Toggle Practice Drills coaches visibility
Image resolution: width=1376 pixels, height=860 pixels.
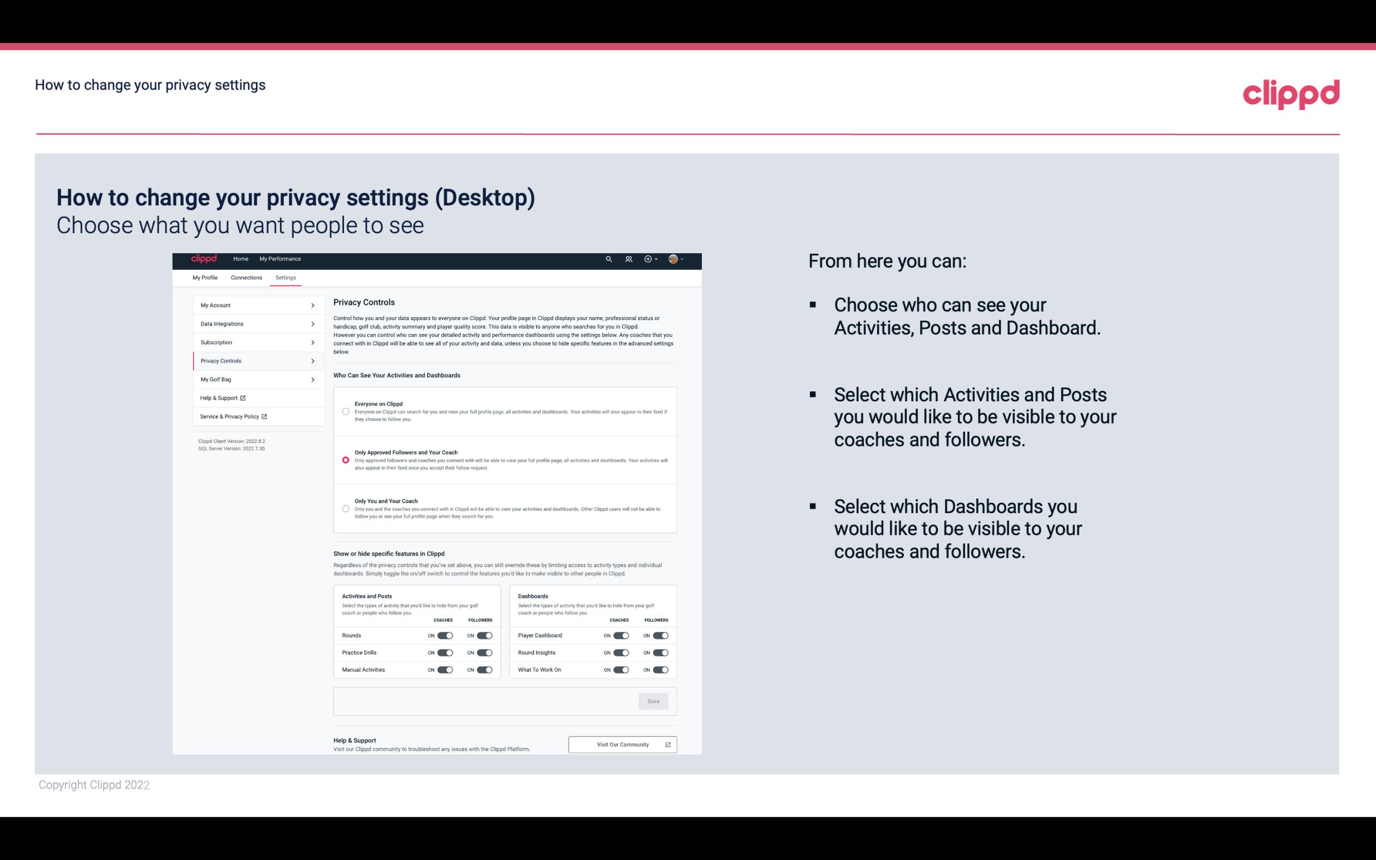pyautogui.click(x=444, y=653)
